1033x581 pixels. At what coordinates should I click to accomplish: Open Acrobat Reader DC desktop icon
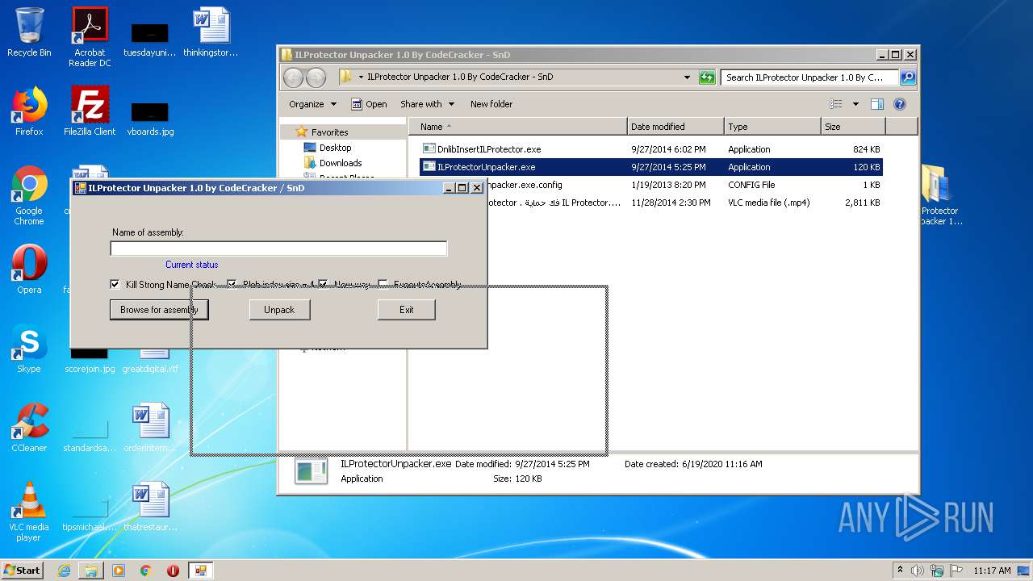click(90, 37)
